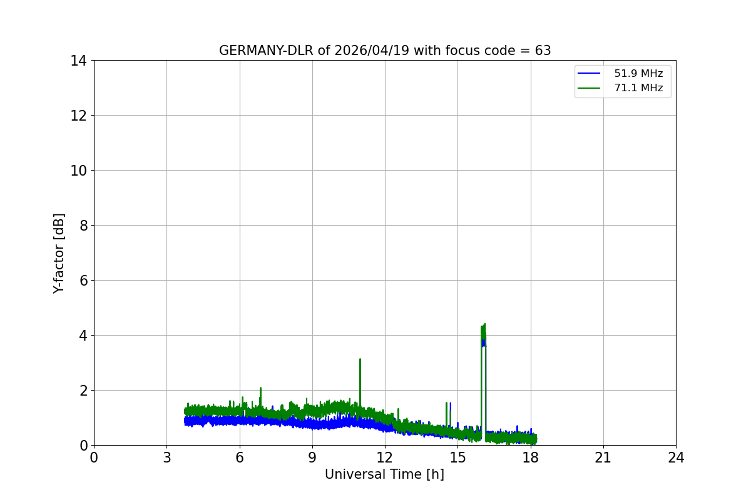Select the 71.1 MHz legend label

click(638, 88)
